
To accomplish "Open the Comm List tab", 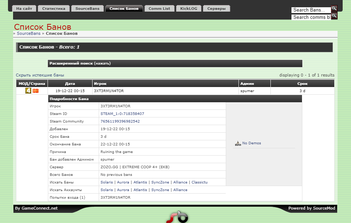I will (159, 8).
